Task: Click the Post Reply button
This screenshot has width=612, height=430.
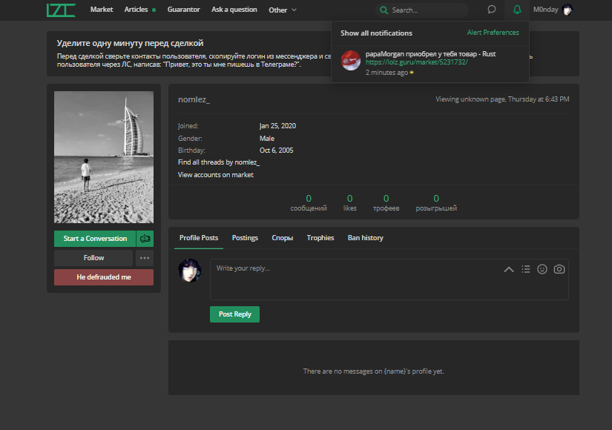Action: point(234,314)
